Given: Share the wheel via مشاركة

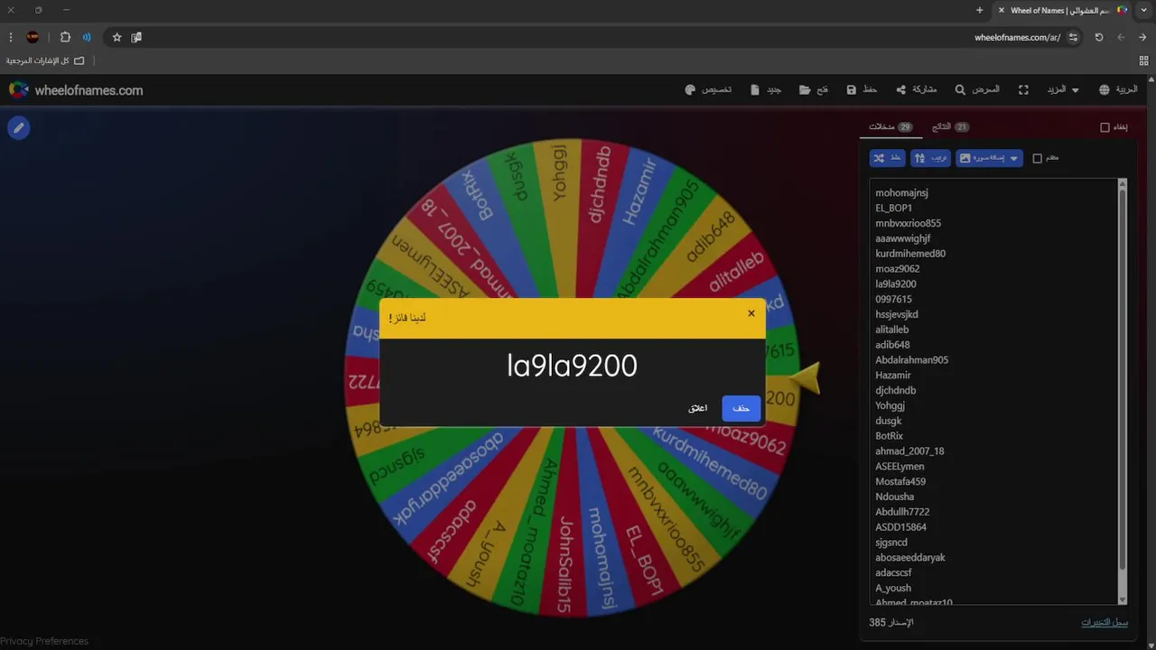Looking at the screenshot, I should [916, 90].
